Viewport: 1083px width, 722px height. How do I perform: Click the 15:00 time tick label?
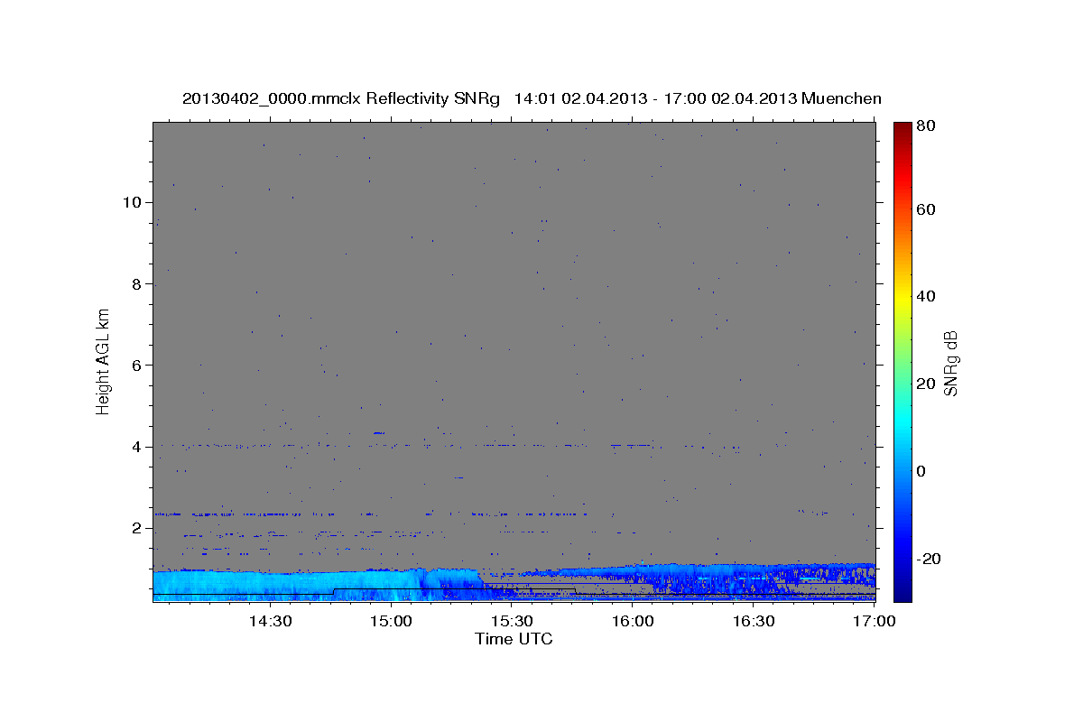pyautogui.click(x=390, y=621)
